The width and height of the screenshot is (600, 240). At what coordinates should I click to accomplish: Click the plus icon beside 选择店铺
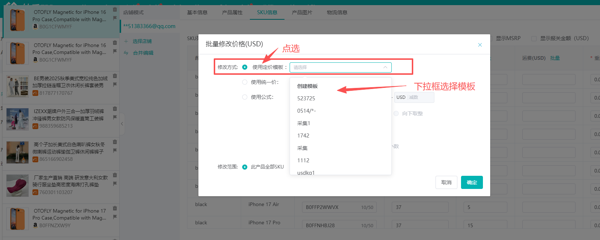[126, 41]
